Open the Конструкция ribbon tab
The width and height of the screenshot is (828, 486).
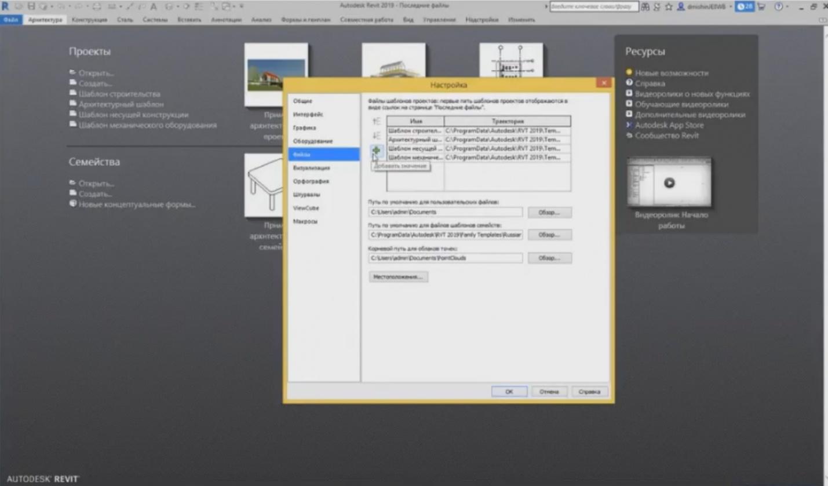[x=90, y=20]
